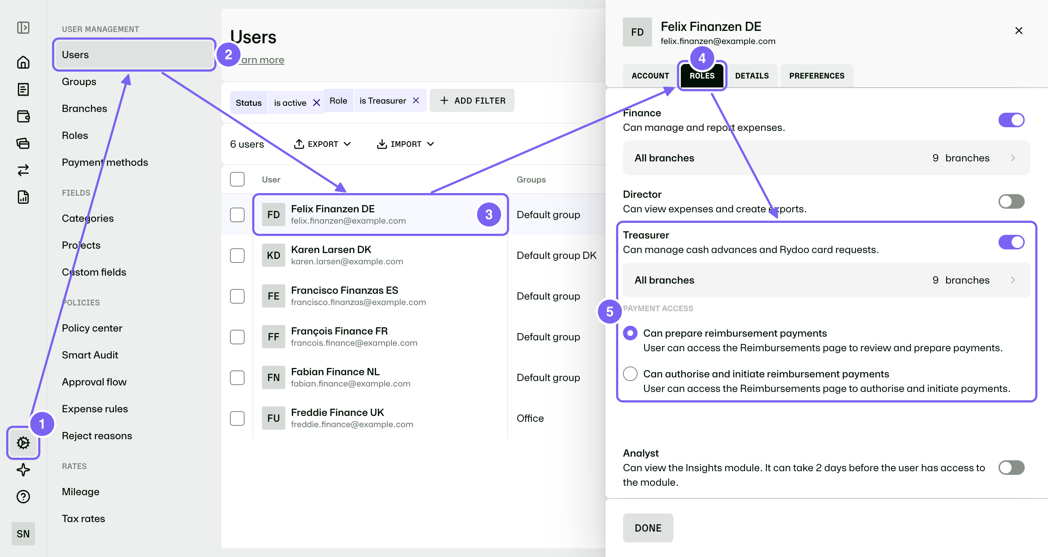This screenshot has width=1048, height=557.
Task: Select 'Can prepare reimbursement payments' radio option
Action: coord(630,333)
